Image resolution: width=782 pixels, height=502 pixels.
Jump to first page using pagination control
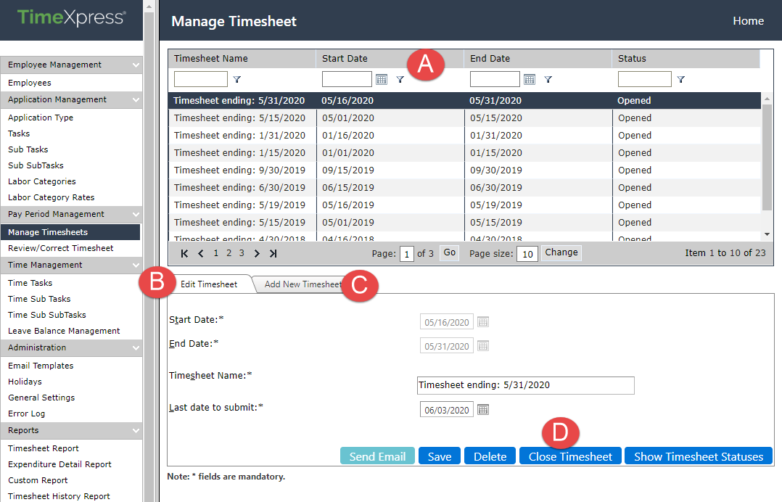pyautogui.click(x=184, y=253)
